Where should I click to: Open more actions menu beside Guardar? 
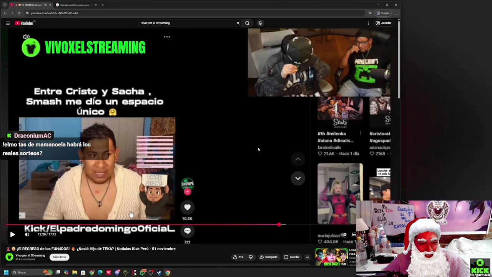pyautogui.click(x=307, y=257)
